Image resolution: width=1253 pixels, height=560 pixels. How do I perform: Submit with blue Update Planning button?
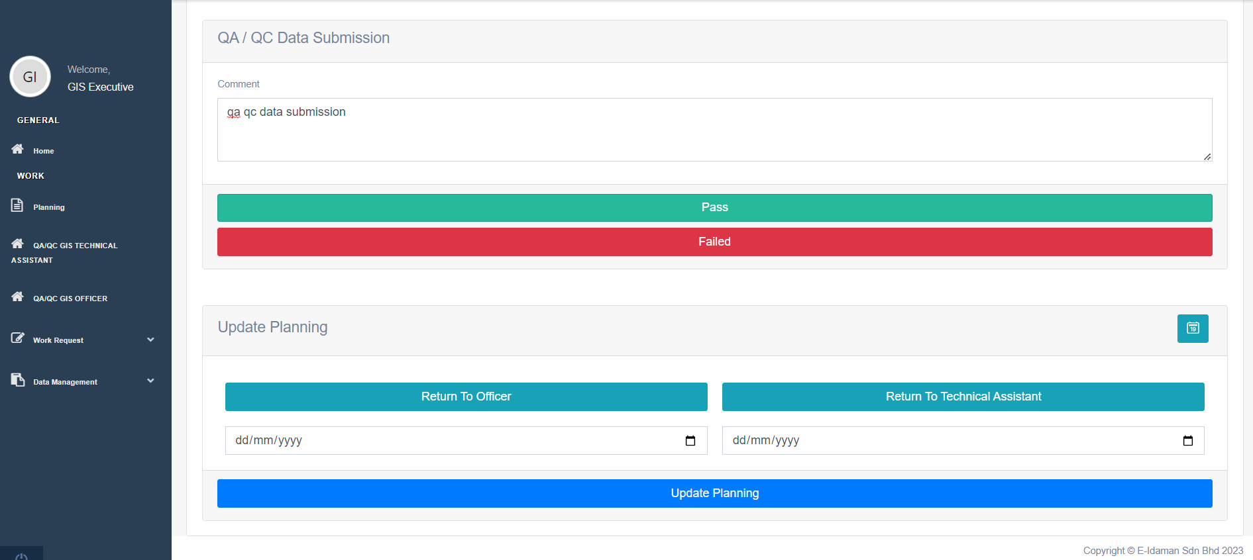(x=714, y=493)
